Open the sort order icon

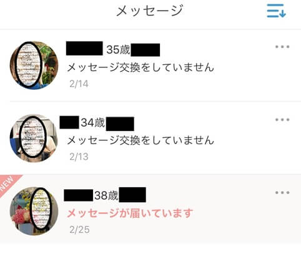tap(276, 11)
